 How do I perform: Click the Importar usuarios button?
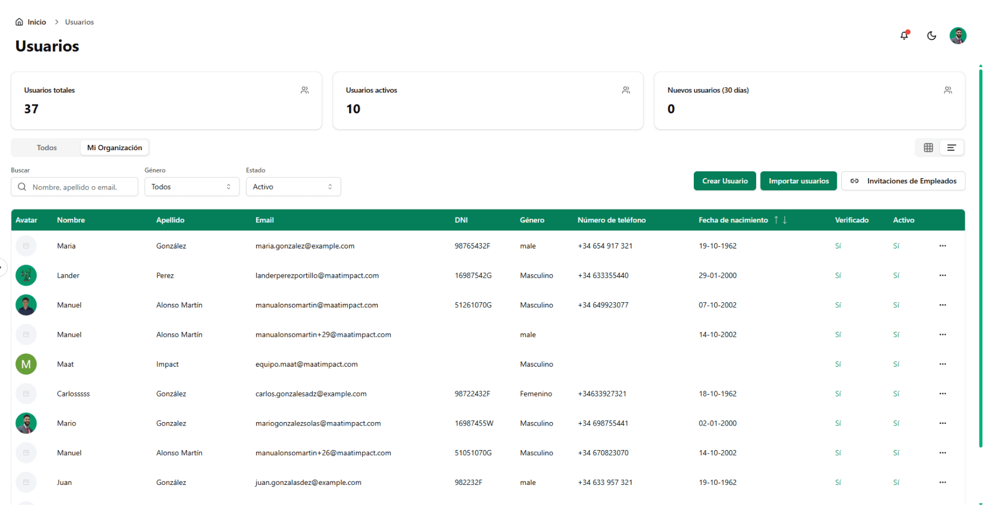coord(798,181)
